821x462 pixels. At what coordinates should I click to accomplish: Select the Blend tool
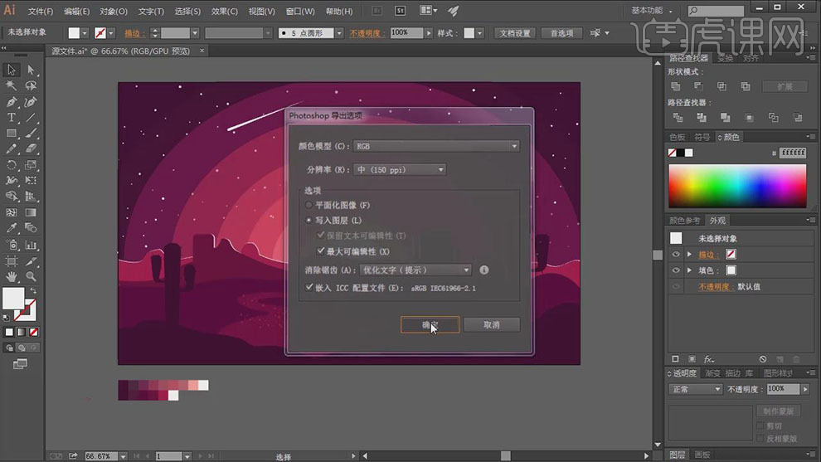point(31,228)
